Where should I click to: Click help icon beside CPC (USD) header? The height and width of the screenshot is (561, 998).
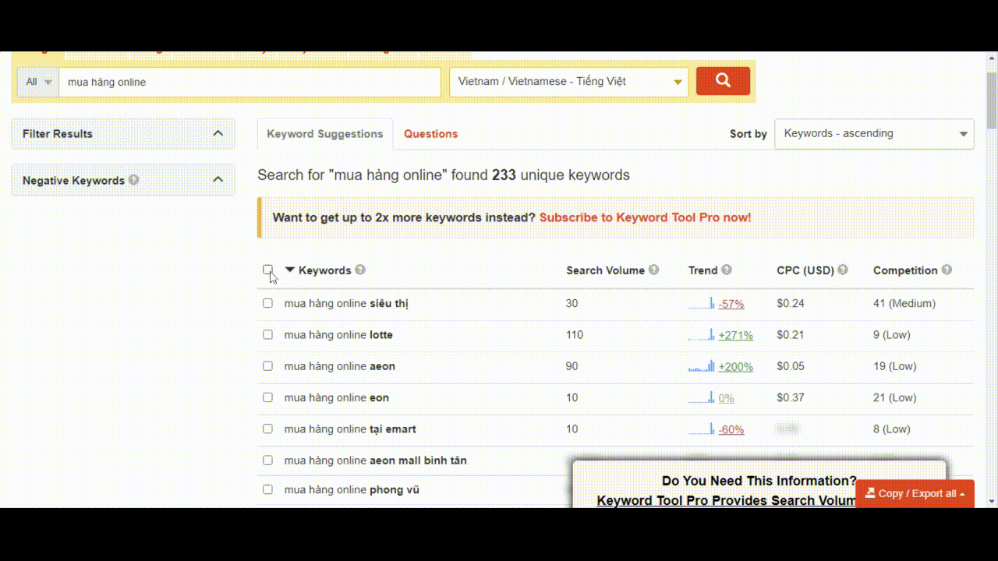pyautogui.click(x=843, y=270)
